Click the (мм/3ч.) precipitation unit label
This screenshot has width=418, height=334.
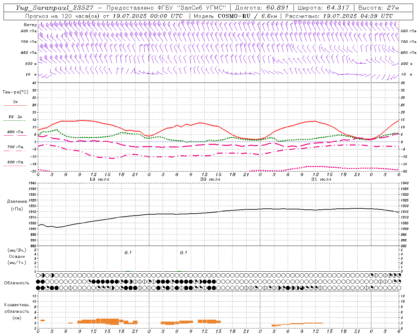[17, 250]
